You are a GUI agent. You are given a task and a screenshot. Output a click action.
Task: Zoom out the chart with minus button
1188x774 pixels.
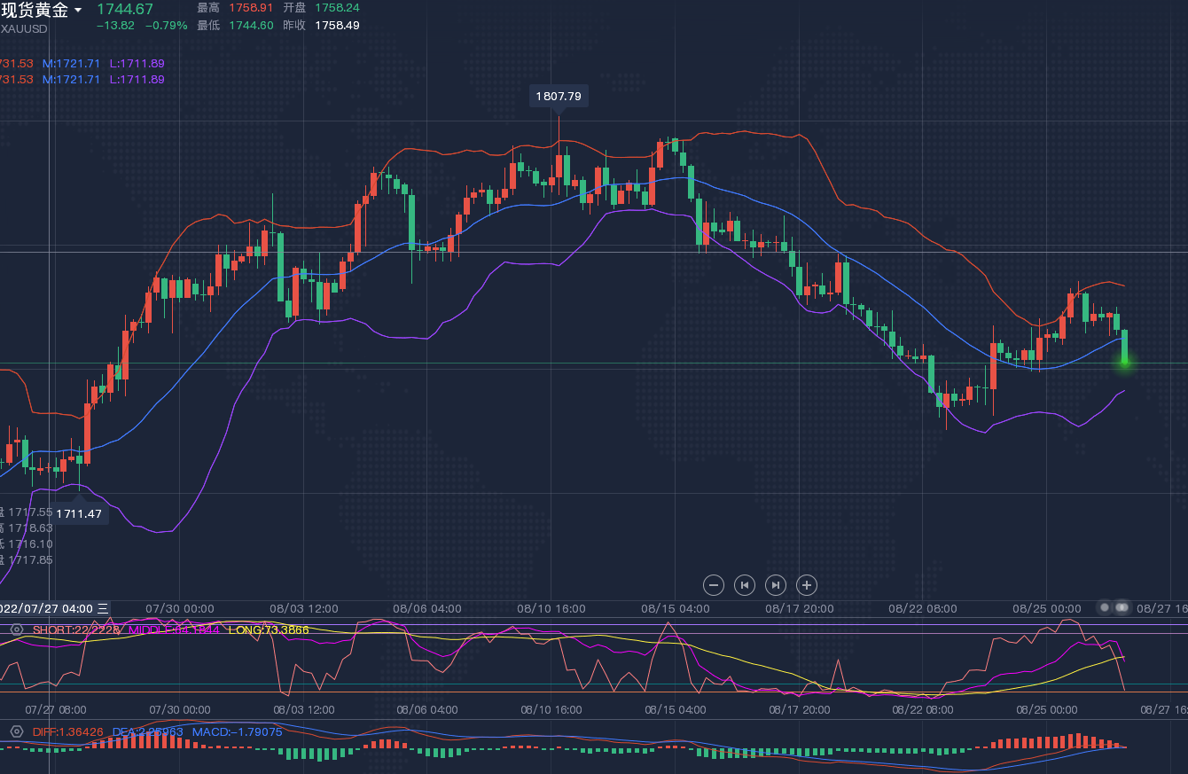pyautogui.click(x=714, y=585)
